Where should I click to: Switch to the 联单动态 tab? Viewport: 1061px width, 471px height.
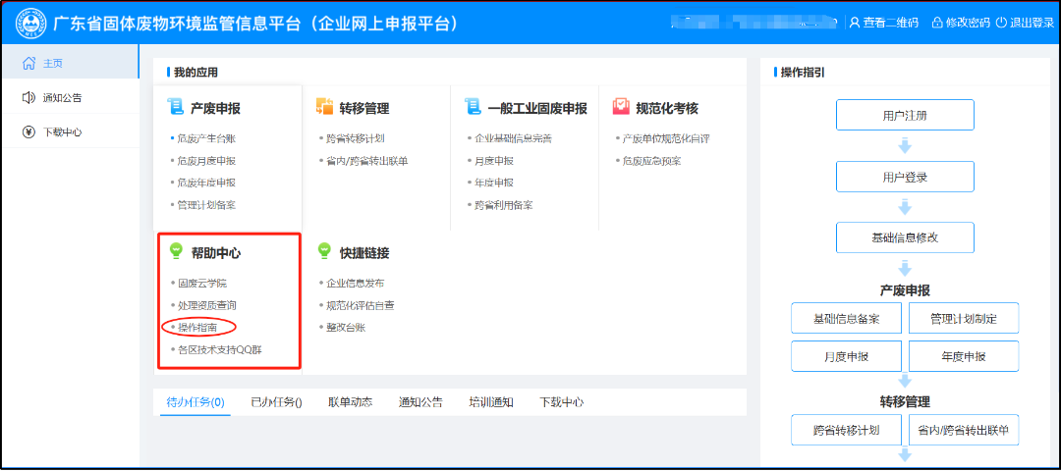pos(350,402)
